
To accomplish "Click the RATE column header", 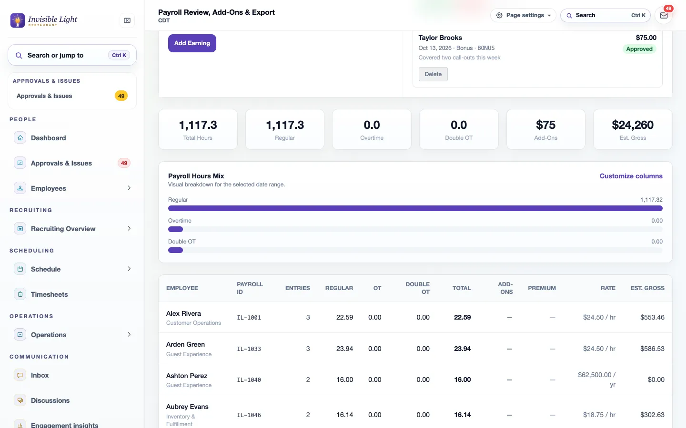I will click(608, 288).
